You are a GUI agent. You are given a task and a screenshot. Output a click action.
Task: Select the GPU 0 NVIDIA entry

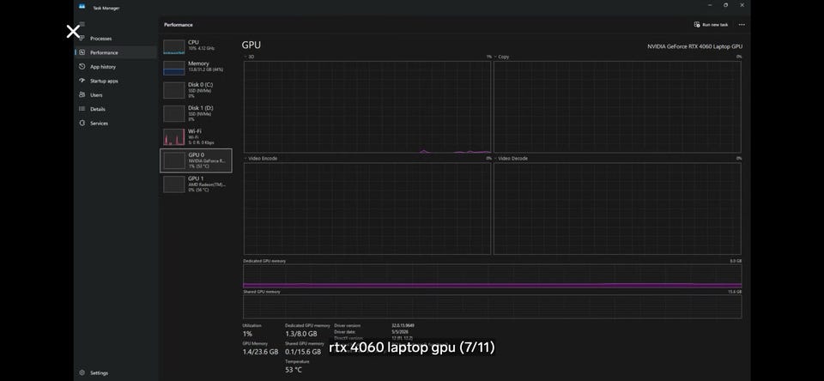196,160
